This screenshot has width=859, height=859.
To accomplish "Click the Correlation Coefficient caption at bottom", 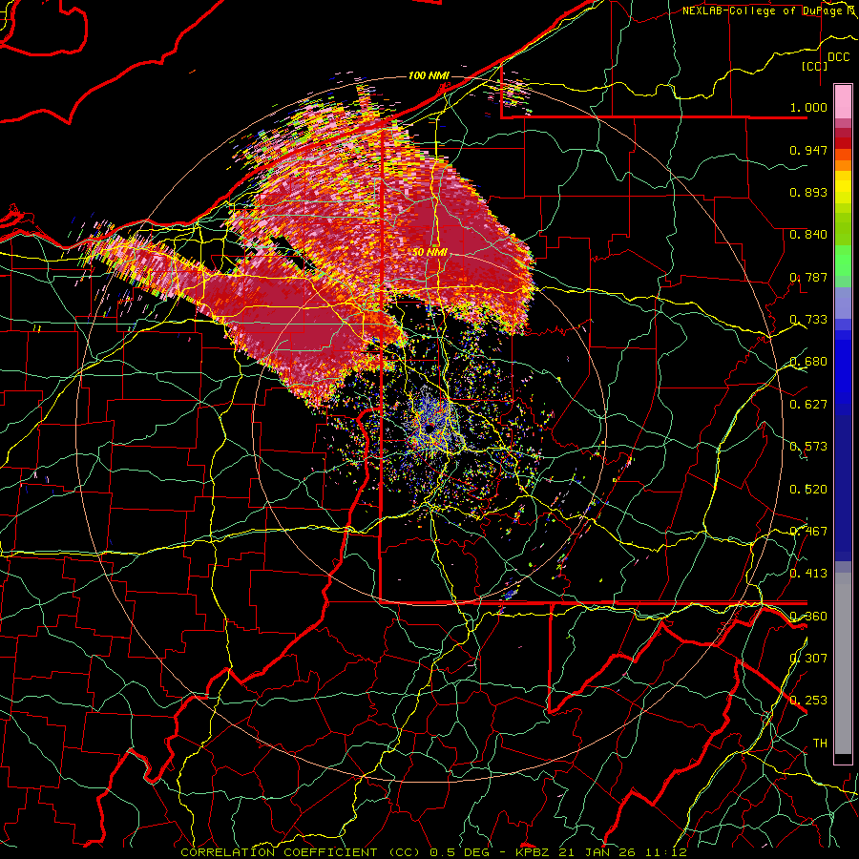I will [x=434, y=852].
